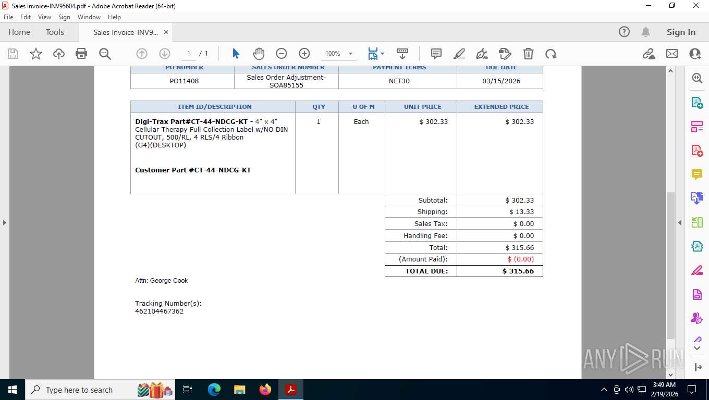The height and width of the screenshot is (400, 709).
Task: Click the Windows Start button
Action: pyautogui.click(x=12, y=390)
